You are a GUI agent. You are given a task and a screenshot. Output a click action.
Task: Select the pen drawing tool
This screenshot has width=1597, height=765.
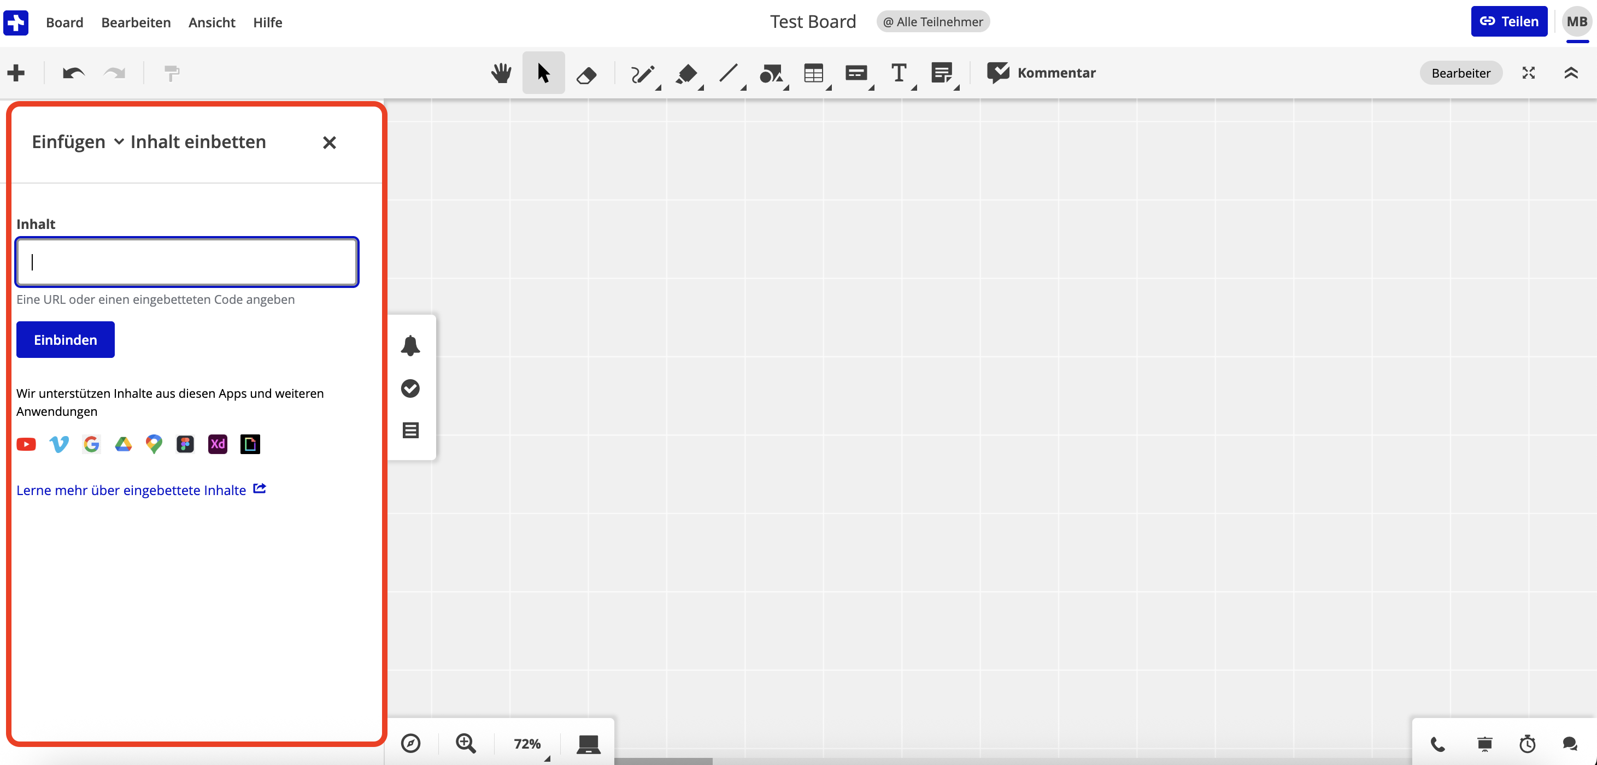643,73
